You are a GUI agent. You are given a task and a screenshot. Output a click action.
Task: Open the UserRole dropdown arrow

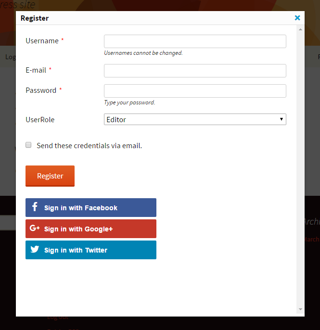pos(281,119)
